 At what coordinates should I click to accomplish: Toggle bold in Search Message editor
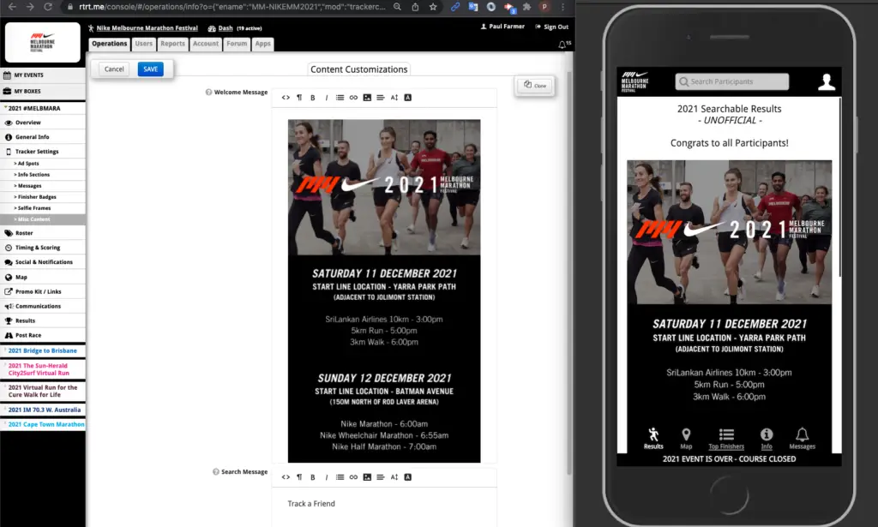[x=312, y=477]
